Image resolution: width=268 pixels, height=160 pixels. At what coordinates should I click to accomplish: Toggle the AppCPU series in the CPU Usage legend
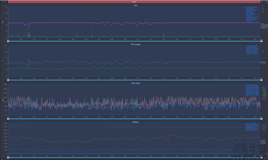[263, 62]
